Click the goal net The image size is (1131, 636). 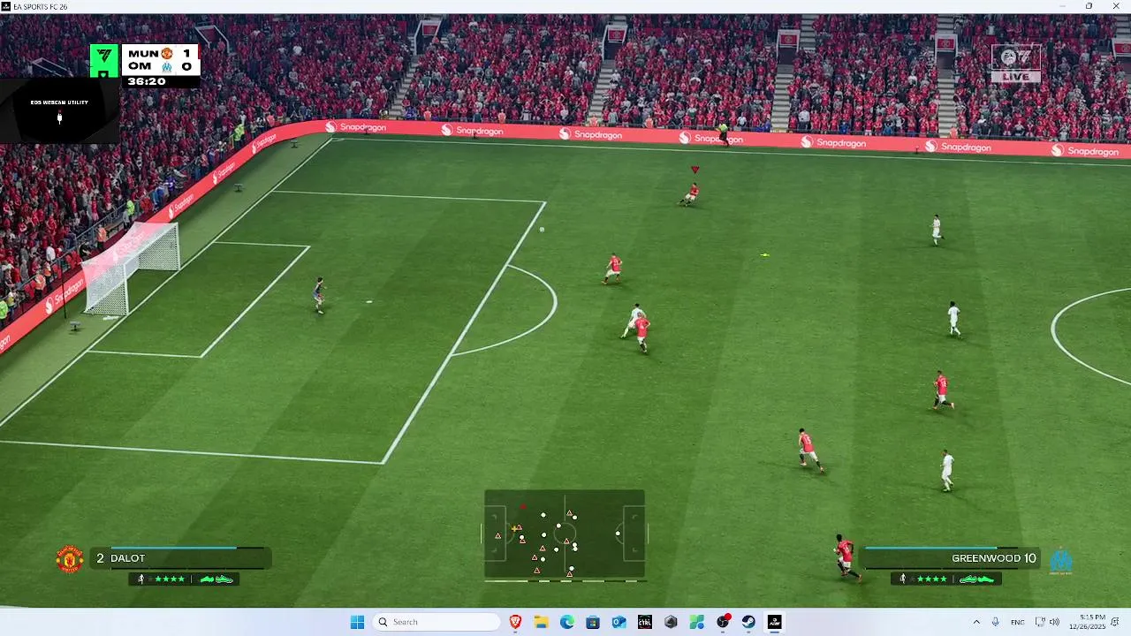coord(133,268)
